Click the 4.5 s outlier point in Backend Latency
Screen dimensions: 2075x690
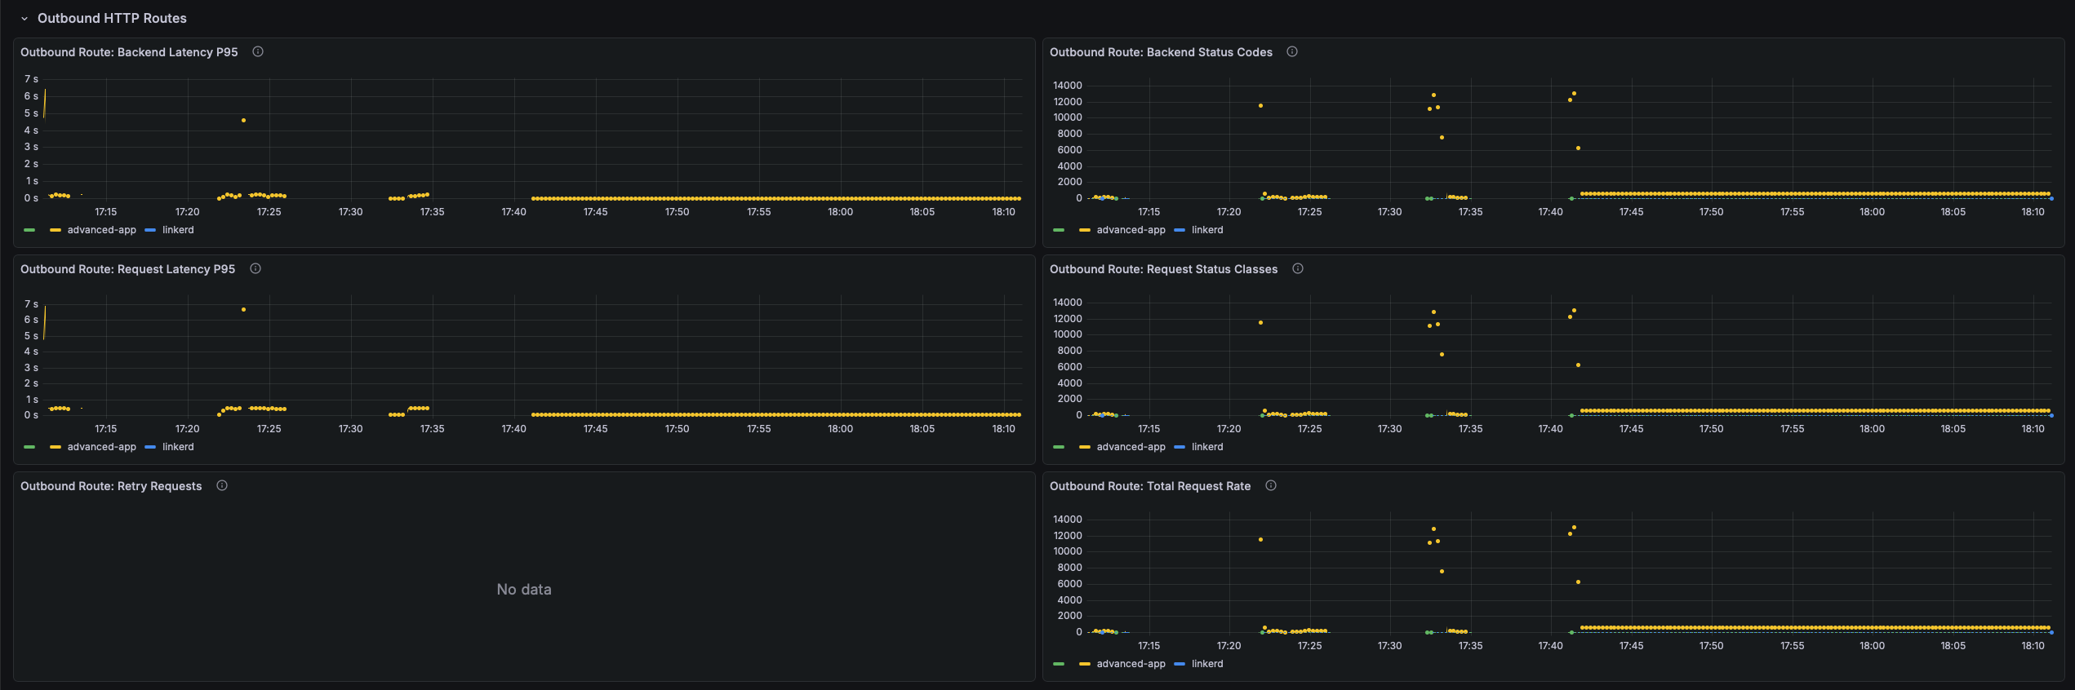[x=243, y=121]
